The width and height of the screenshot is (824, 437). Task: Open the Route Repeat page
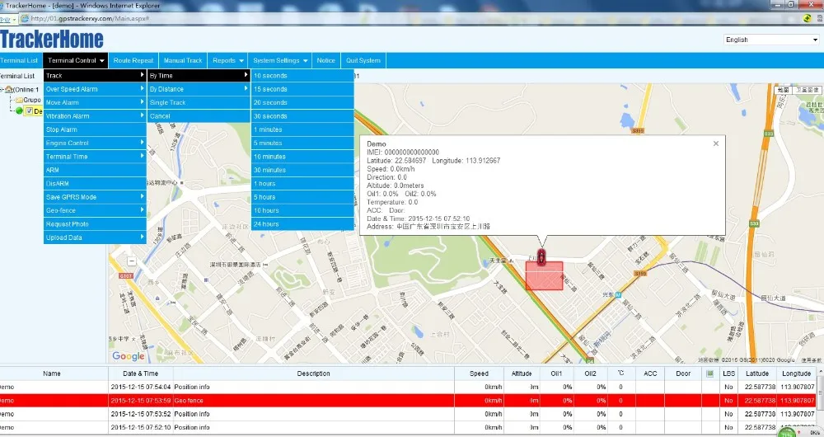tap(133, 60)
